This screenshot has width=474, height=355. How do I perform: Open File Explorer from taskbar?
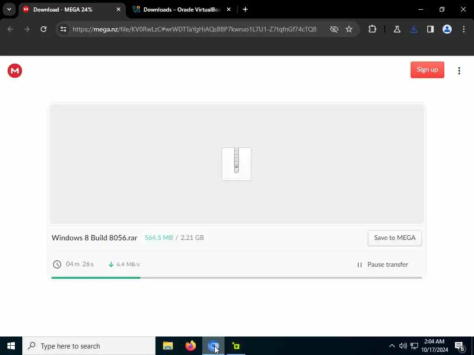pos(168,346)
